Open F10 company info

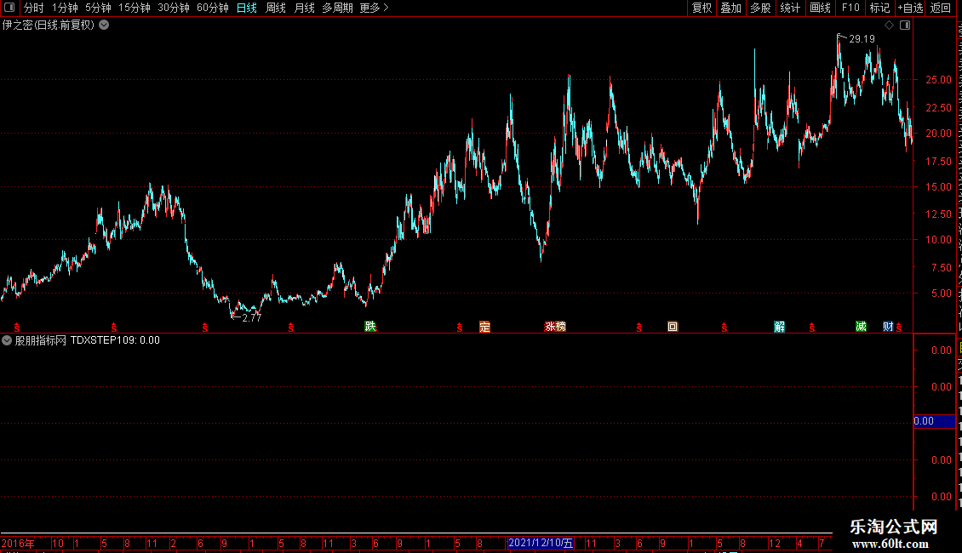(x=850, y=8)
